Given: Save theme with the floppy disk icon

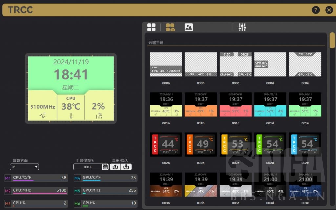Looking at the screenshot, I should 105,167.
